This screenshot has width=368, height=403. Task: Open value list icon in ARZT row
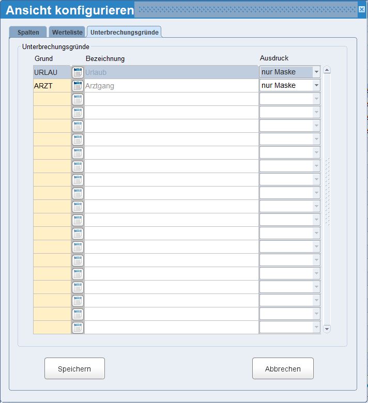coord(78,86)
